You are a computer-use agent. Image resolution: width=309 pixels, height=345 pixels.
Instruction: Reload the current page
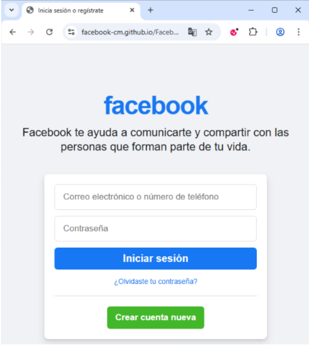point(49,32)
